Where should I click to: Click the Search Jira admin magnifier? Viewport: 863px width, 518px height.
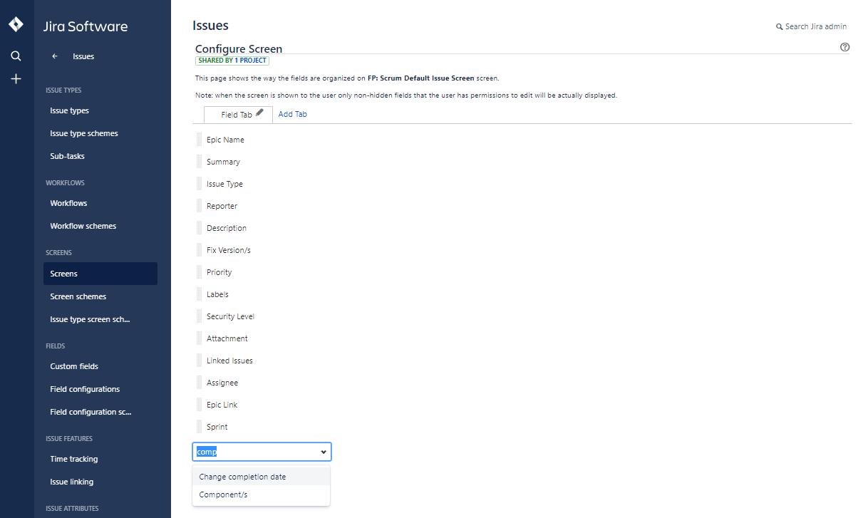780,27
